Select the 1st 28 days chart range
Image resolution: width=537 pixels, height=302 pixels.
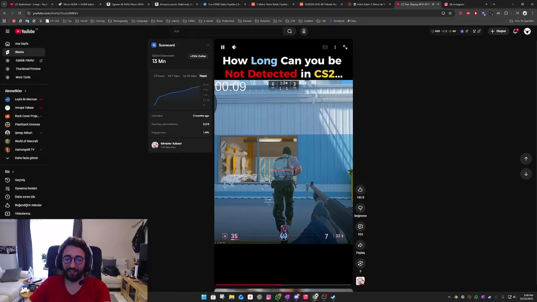[x=189, y=76]
